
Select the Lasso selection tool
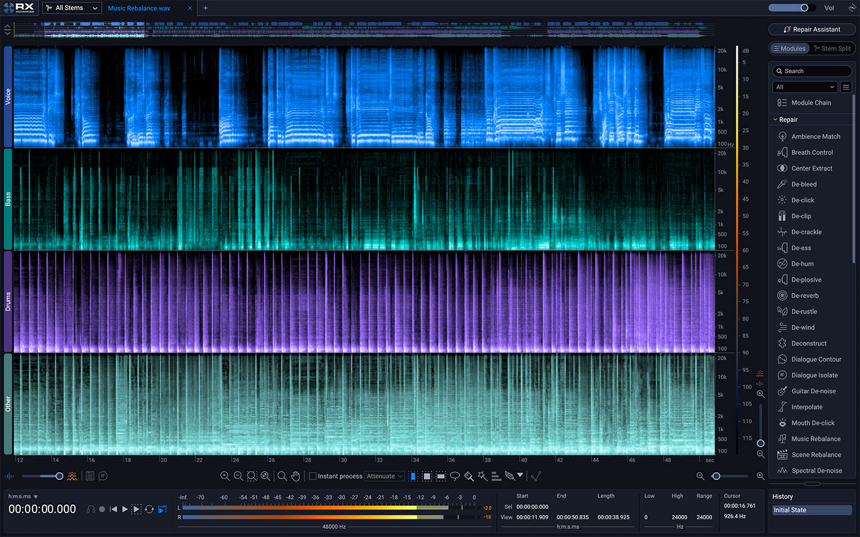click(455, 476)
